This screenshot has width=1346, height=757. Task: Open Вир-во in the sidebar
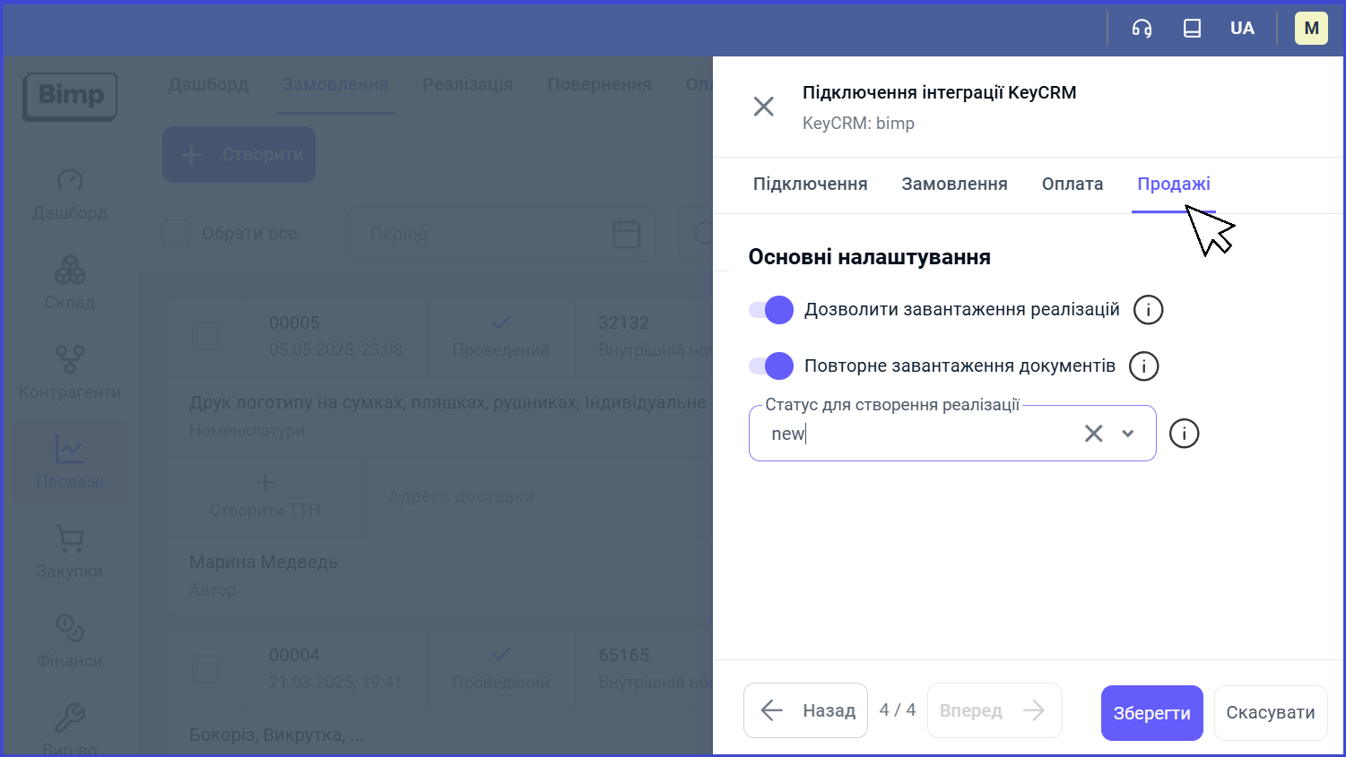click(70, 729)
